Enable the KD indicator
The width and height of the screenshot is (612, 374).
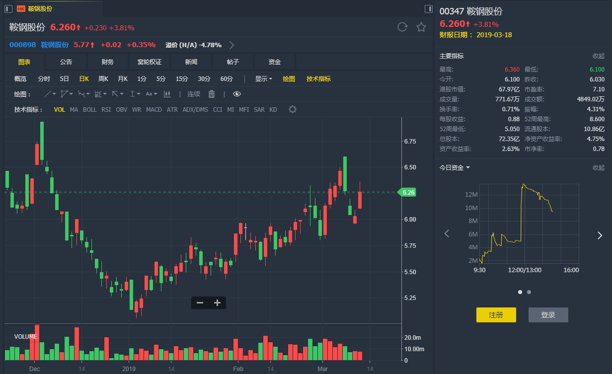click(x=273, y=109)
